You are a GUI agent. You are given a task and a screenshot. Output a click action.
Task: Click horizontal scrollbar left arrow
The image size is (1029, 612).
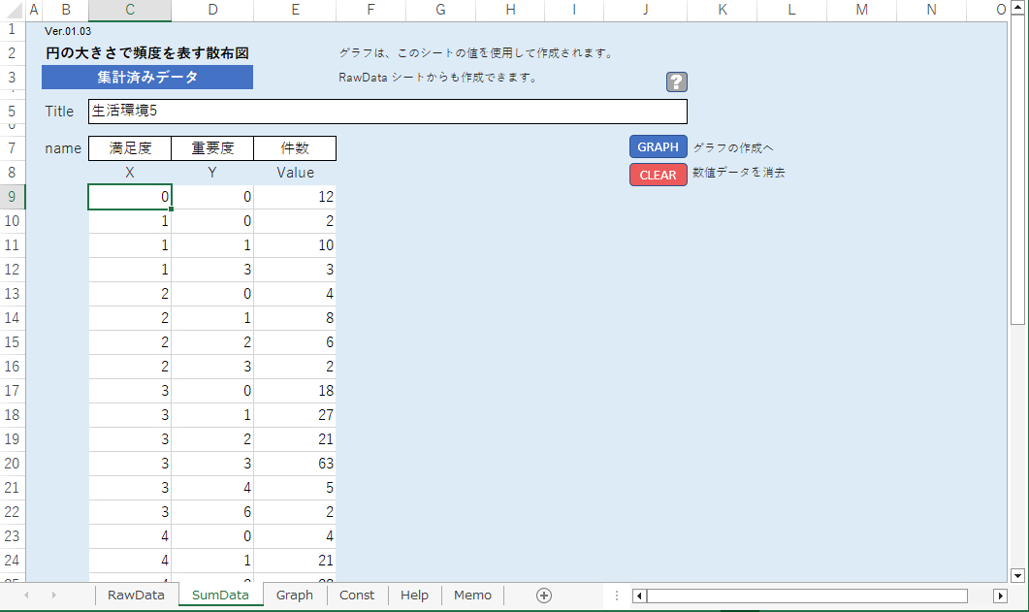pyautogui.click(x=638, y=596)
